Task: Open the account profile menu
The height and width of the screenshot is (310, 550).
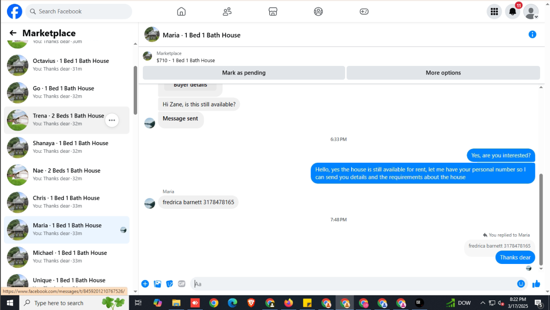Action: click(x=531, y=12)
